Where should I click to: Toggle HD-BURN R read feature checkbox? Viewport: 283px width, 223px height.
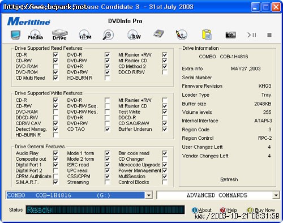107,78
